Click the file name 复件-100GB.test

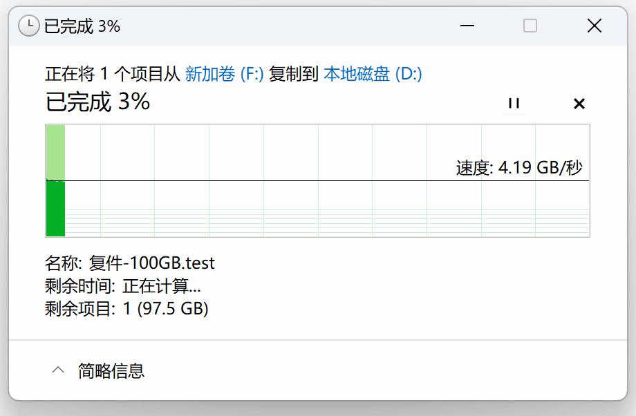[x=151, y=263]
